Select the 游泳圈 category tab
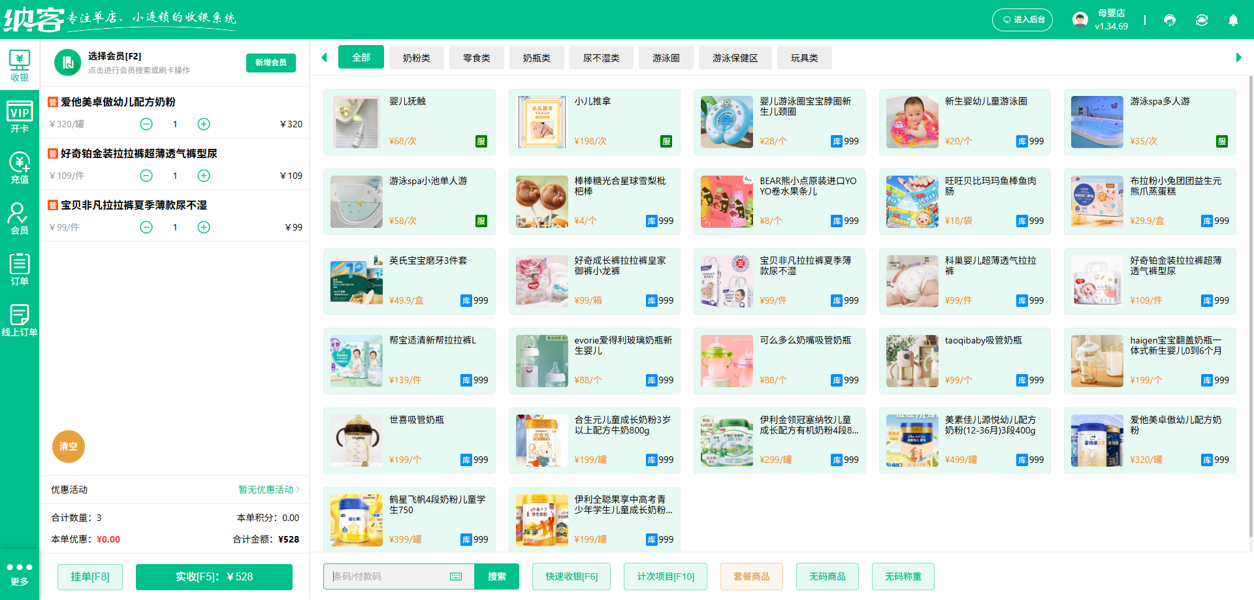The width and height of the screenshot is (1254, 600). (x=666, y=58)
